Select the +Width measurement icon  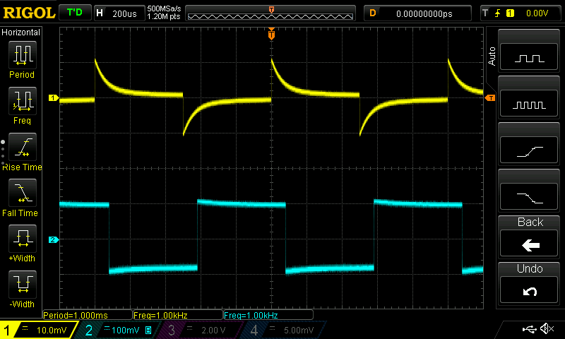point(23,239)
